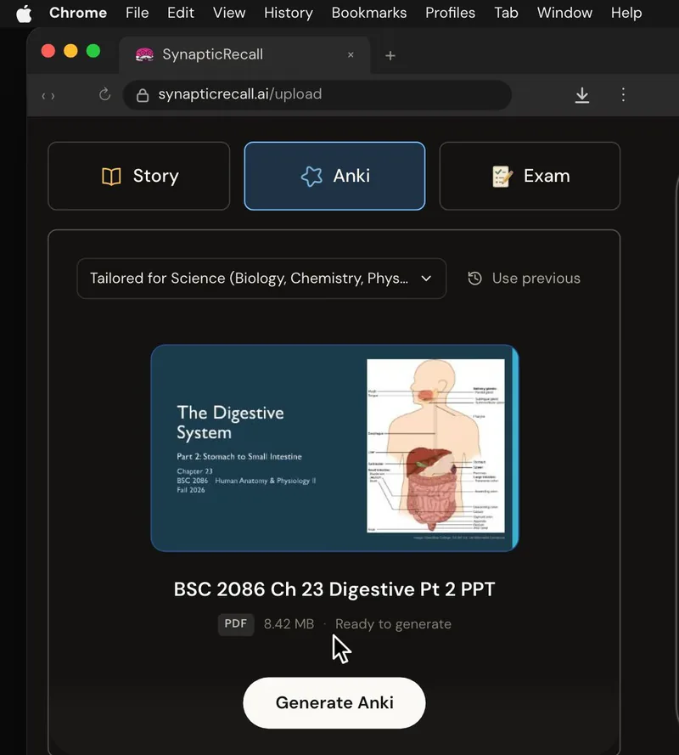The height and width of the screenshot is (755, 679).
Task: Close the SynapticRecall tab
Action: [x=351, y=55]
